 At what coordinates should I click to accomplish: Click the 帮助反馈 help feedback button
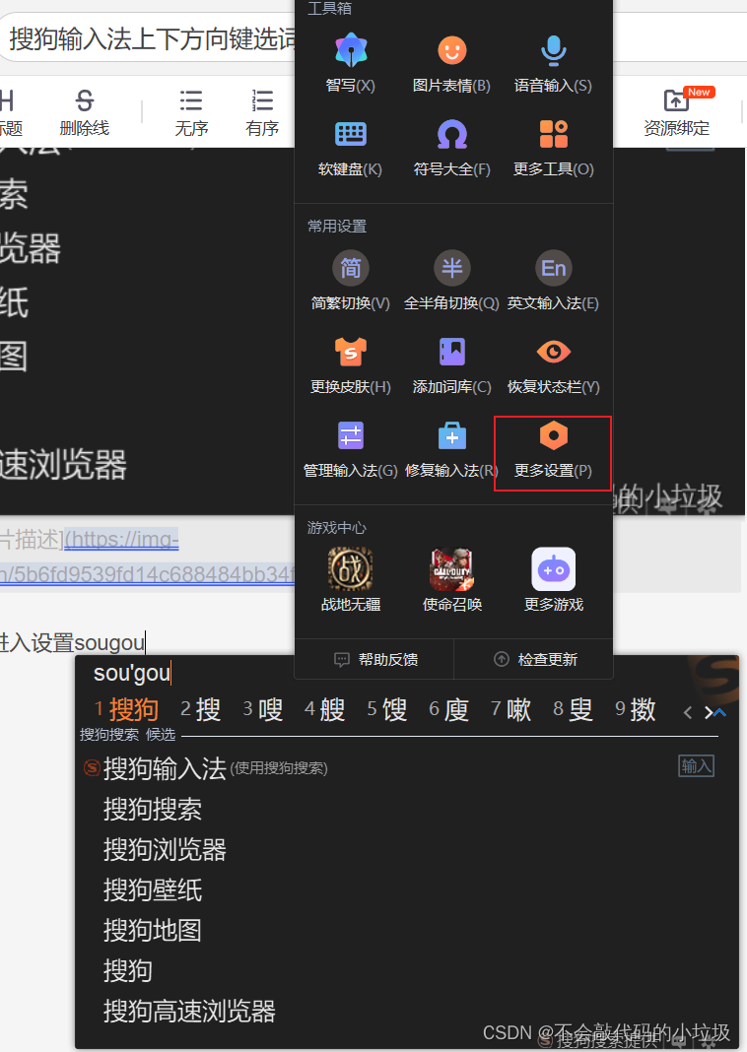click(374, 660)
